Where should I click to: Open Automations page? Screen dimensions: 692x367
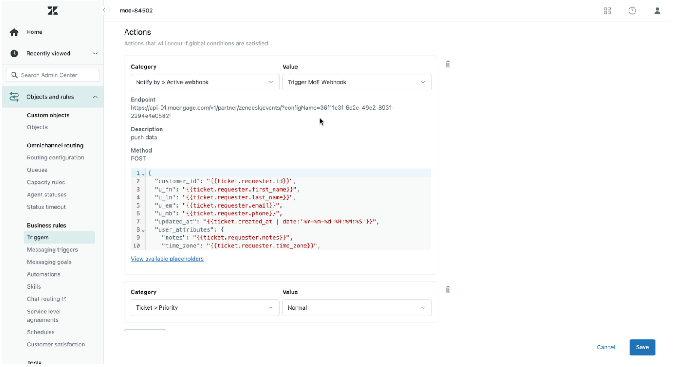44,274
